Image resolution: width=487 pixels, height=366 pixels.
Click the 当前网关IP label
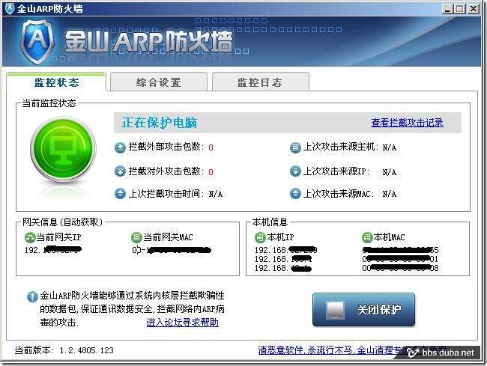(58, 237)
